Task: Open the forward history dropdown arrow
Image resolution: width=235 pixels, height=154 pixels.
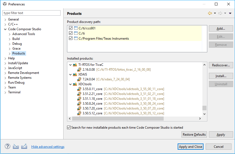Action: [225, 13]
